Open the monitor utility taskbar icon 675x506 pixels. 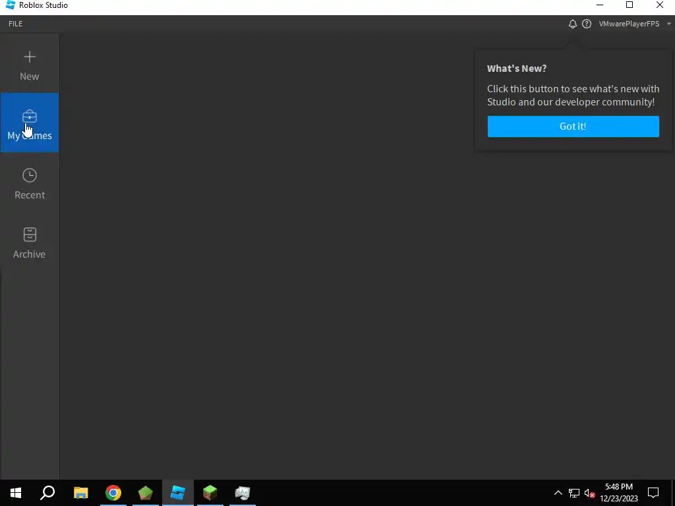click(243, 493)
